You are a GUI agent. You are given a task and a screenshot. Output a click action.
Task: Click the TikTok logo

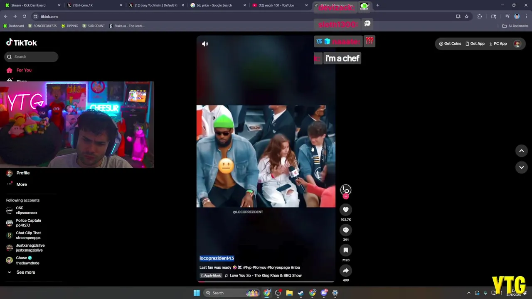[22, 43]
